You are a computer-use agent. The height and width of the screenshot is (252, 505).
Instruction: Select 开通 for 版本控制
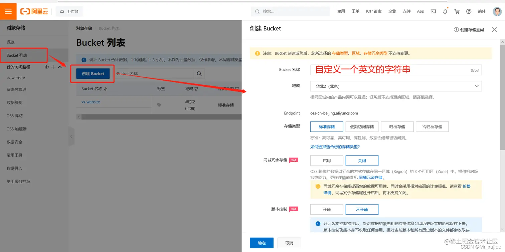pos(327,209)
